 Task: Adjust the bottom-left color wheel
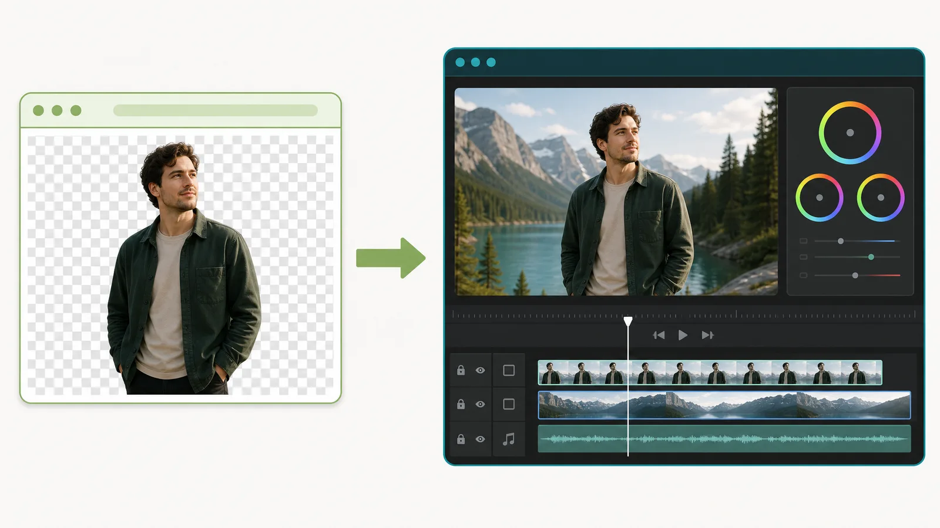point(820,198)
